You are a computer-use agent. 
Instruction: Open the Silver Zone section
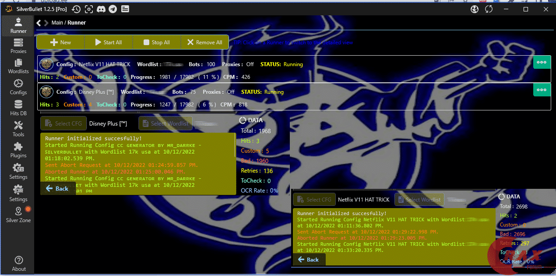tap(18, 215)
